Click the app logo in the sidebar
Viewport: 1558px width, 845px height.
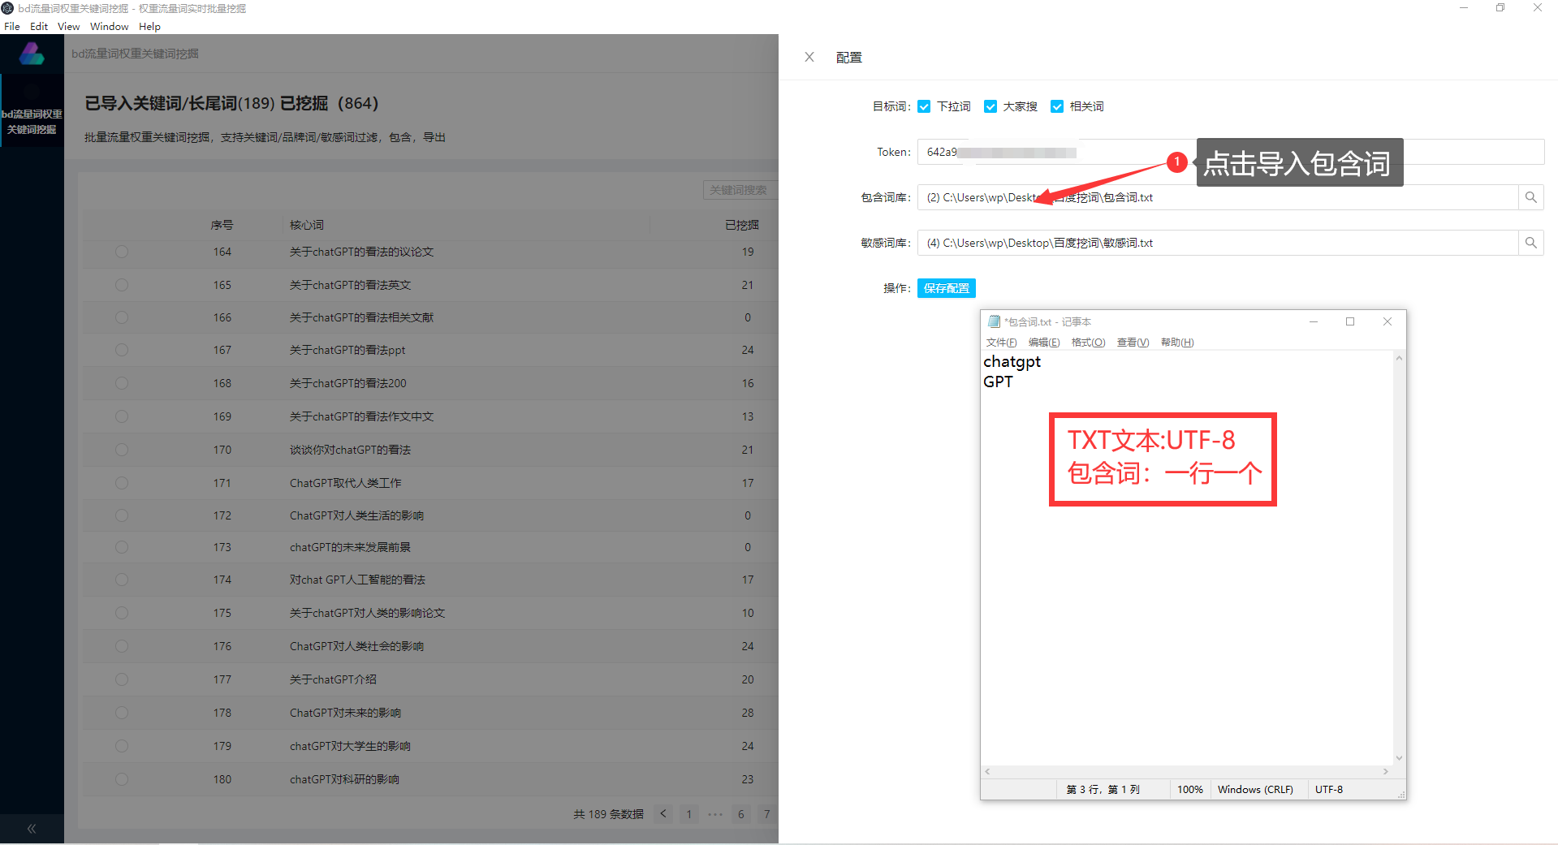[32, 54]
